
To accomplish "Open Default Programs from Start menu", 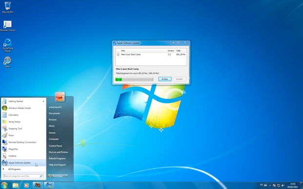I will click(57, 158).
